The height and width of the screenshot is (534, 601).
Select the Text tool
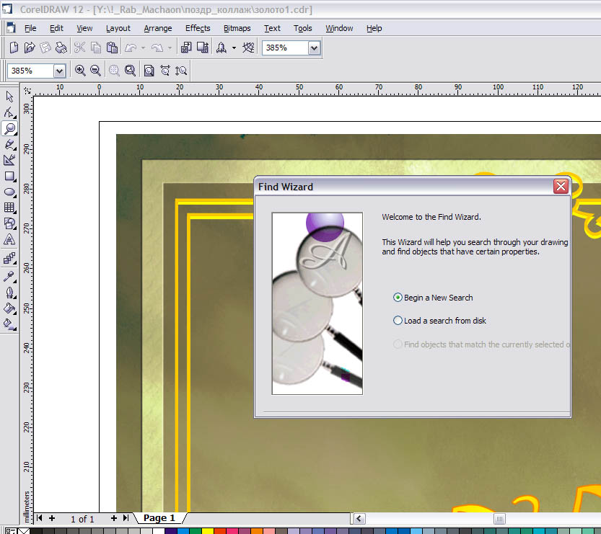(x=9, y=239)
